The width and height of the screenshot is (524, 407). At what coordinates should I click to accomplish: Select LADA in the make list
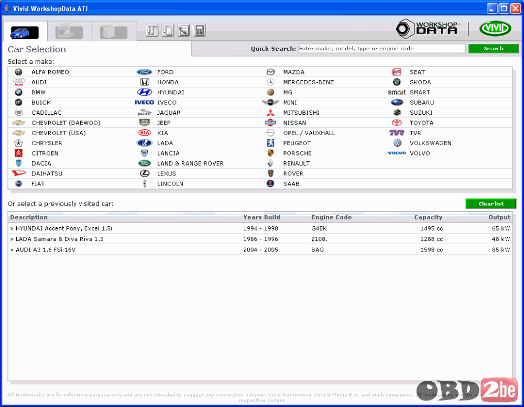point(165,143)
